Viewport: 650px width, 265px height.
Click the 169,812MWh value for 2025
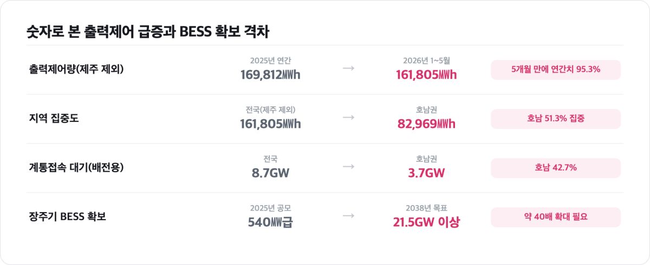pos(270,74)
